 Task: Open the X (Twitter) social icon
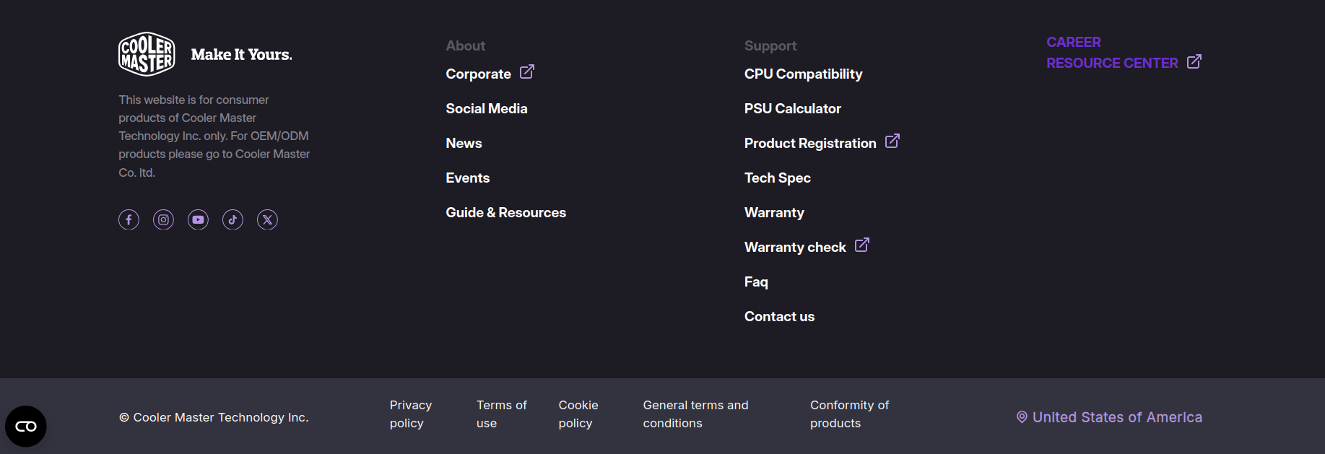(x=267, y=219)
